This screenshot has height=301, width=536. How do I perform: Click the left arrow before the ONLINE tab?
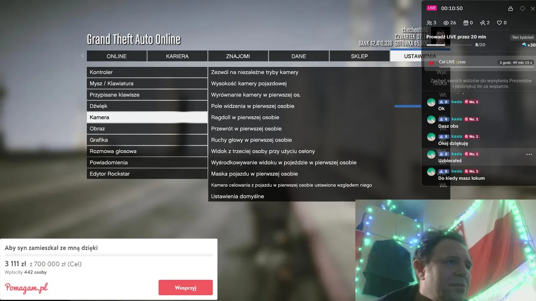[x=82, y=56]
